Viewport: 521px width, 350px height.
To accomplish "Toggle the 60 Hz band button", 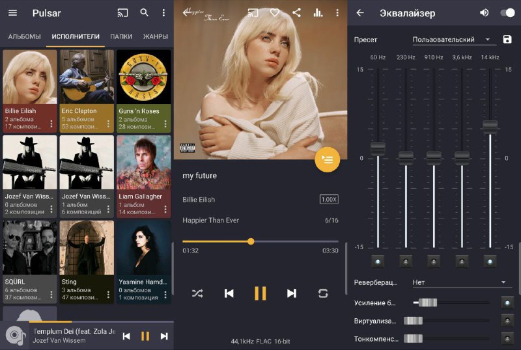I will 378,262.
